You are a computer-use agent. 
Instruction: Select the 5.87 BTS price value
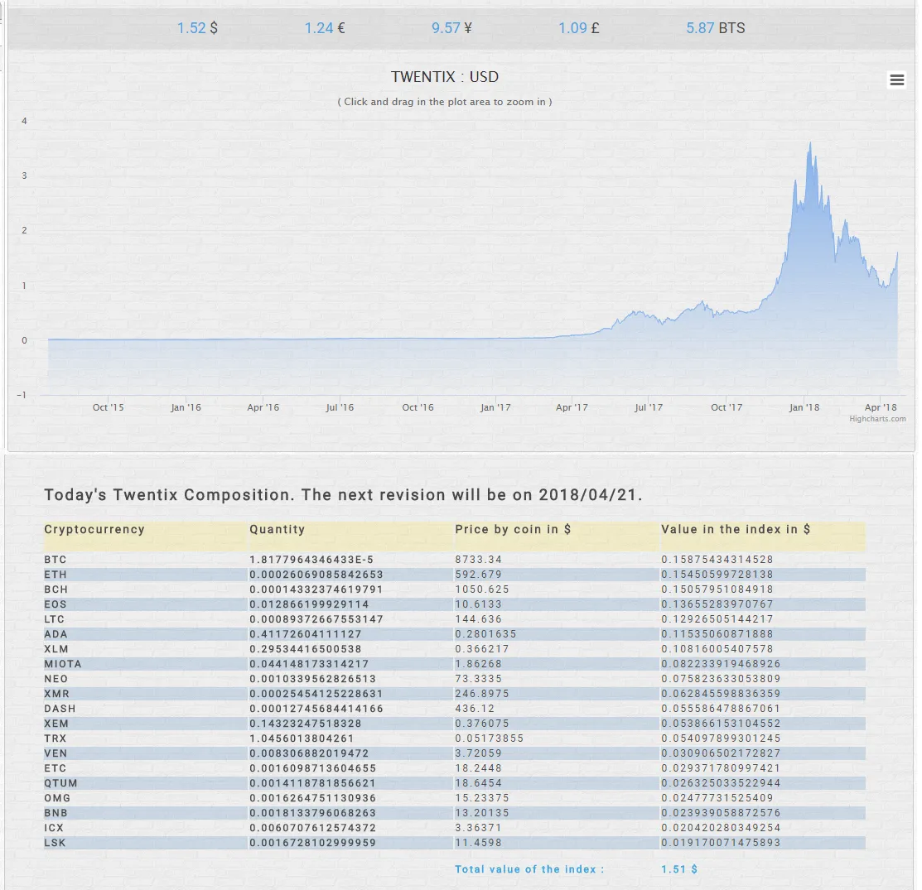pos(715,27)
